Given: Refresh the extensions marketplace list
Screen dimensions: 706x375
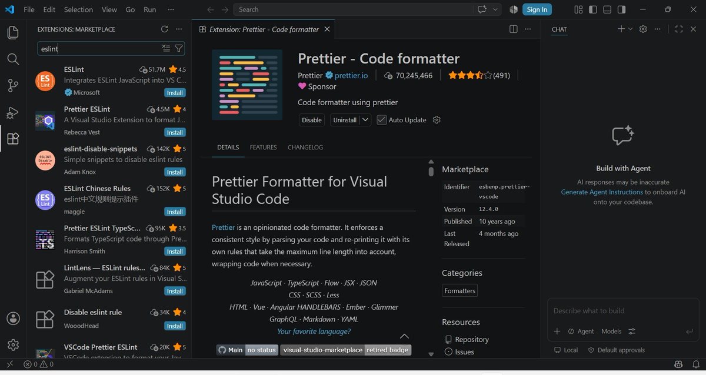Looking at the screenshot, I should coord(165,29).
